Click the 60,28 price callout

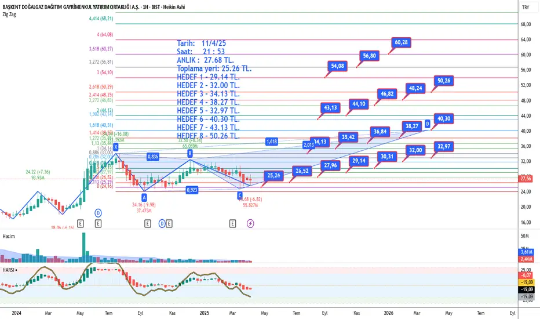point(401,42)
